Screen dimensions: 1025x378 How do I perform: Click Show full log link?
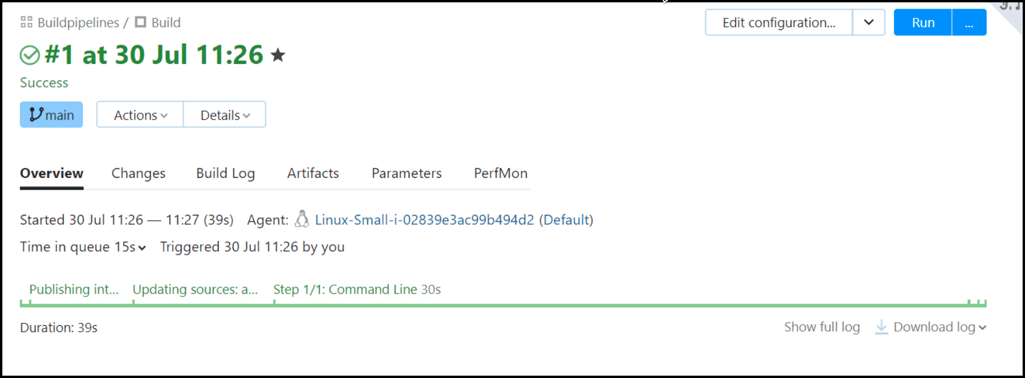click(x=822, y=327)
